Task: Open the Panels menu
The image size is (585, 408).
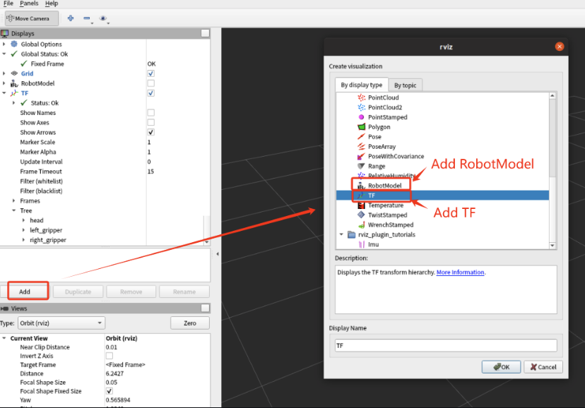Action: tap(29, 4)
